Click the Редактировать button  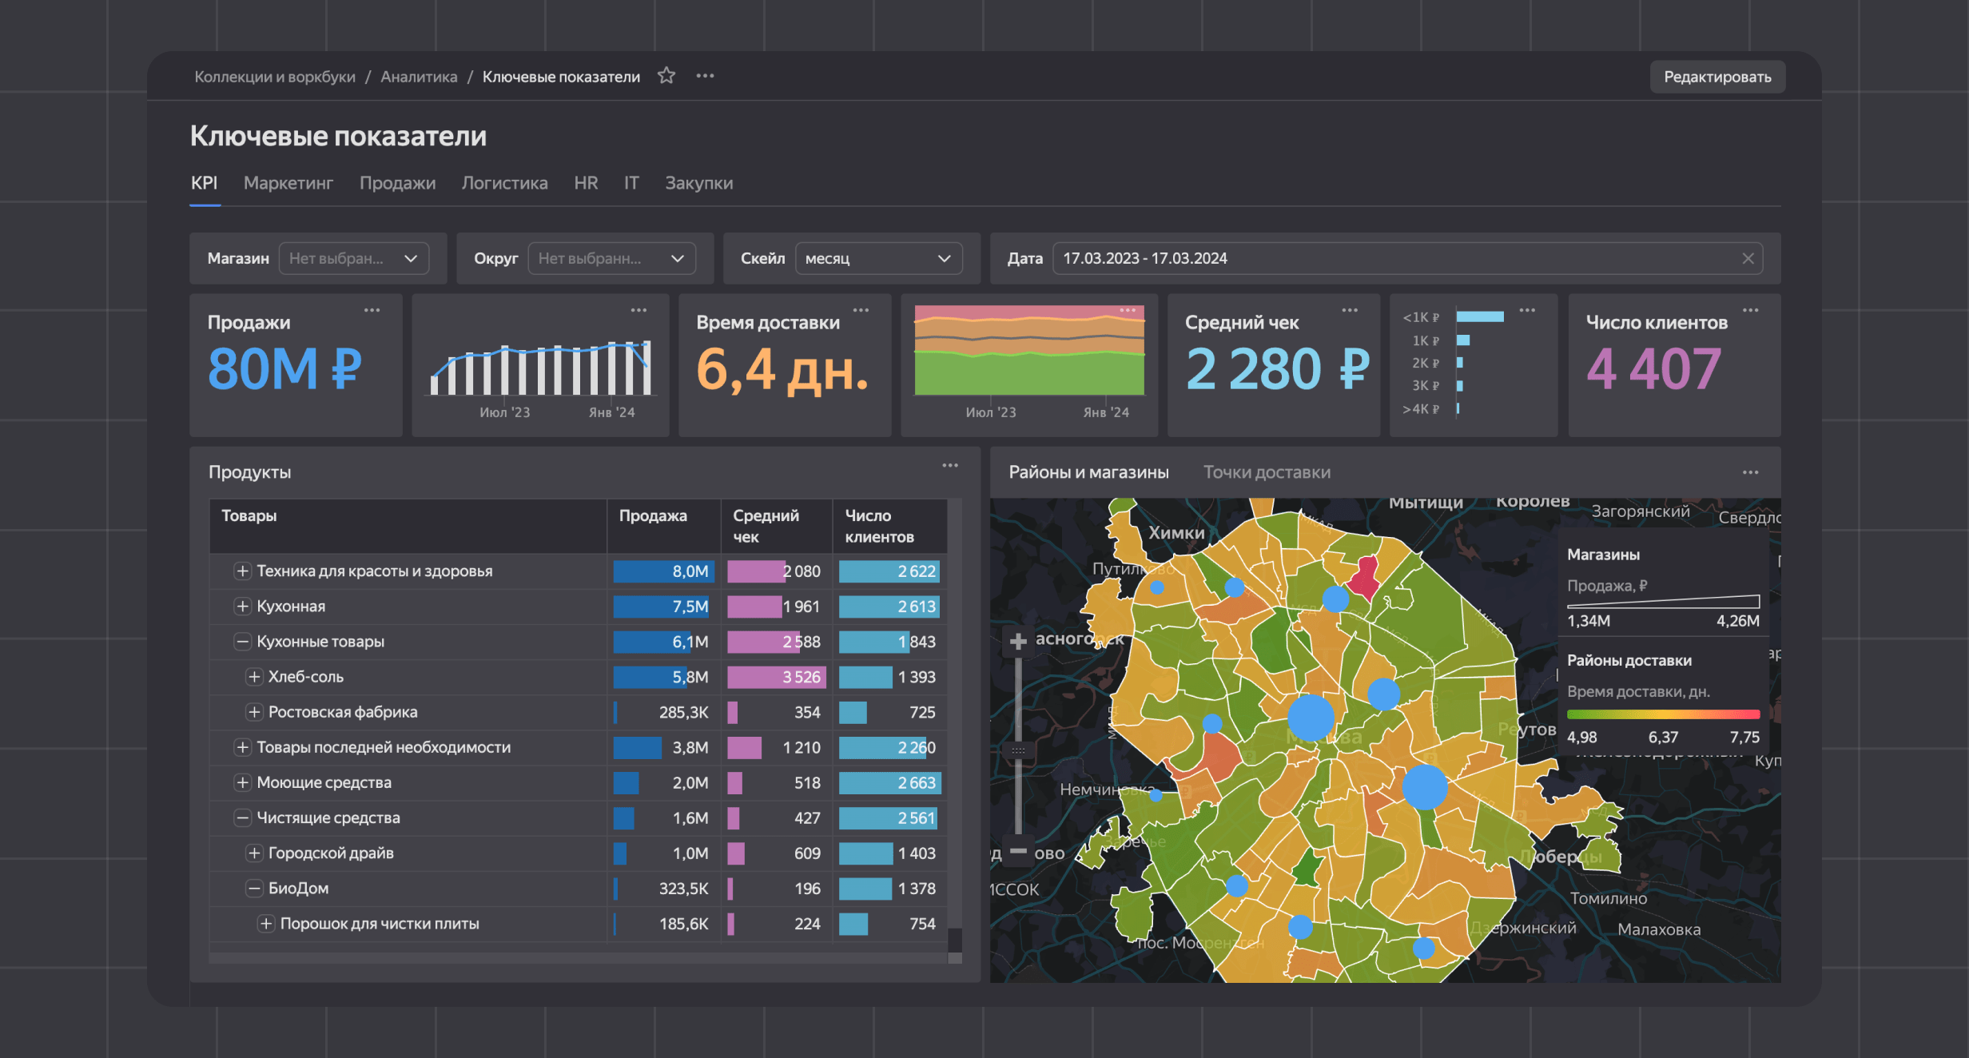1717,76
